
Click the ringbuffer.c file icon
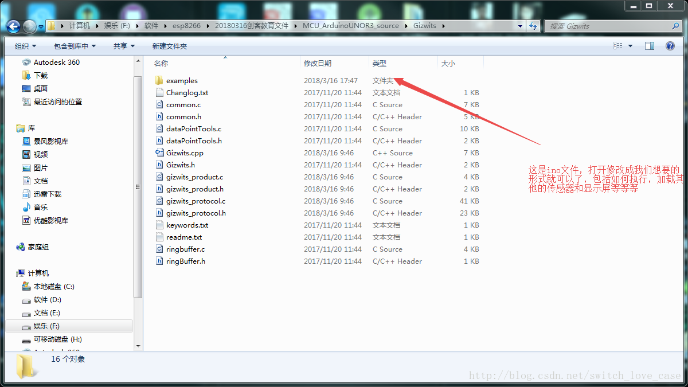point(159,249)
